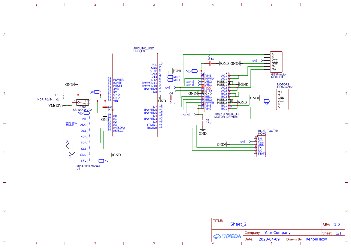
Task: Click the UNO_R3 label
Action: tap(139, 51)
